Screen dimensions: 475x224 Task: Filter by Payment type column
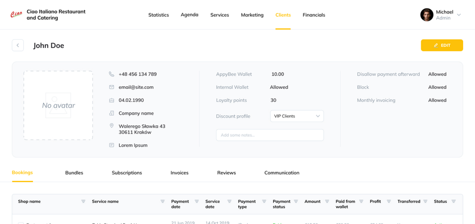coord(264,201)
